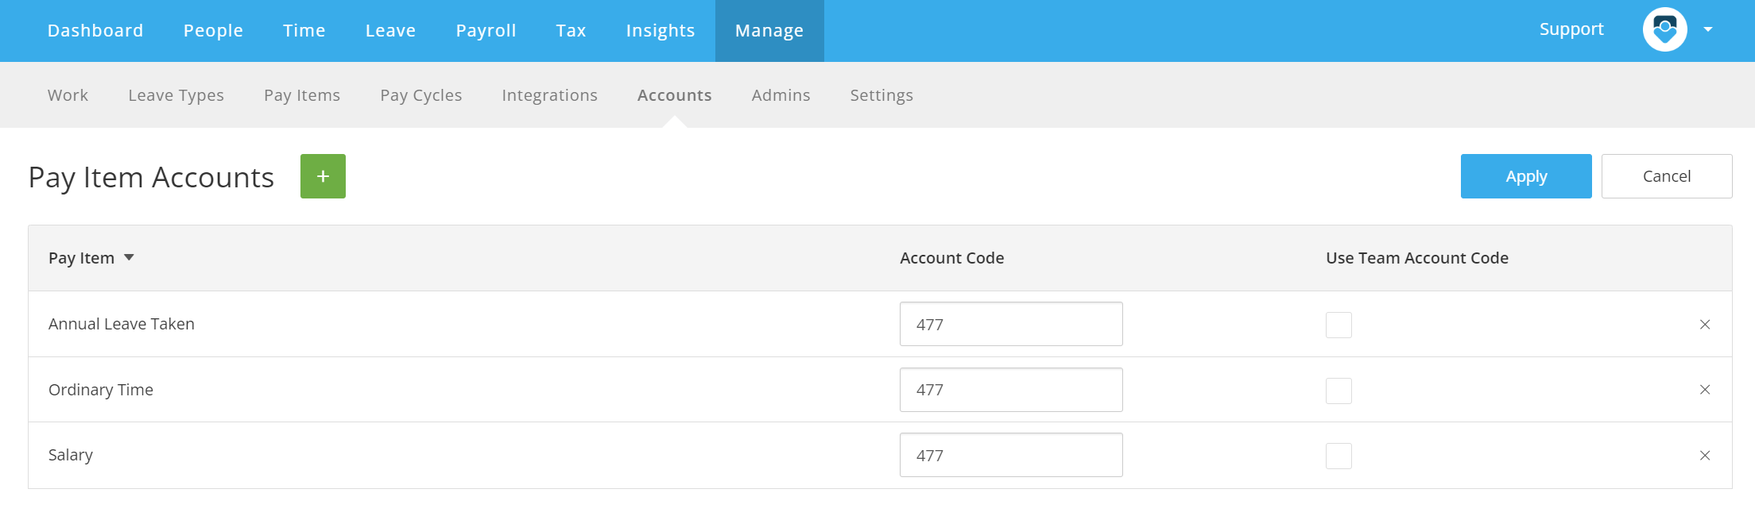Screen dimensions: 1755x516
Task: Edit the Ordinary Time account code field
Action: [1011, 390]
